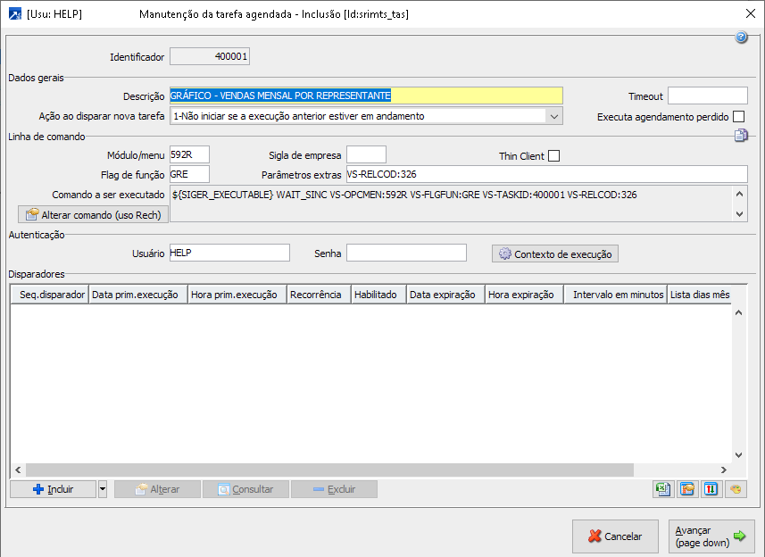The image size is (765, 557).
Task: Sort by Seq.disparador column header
Action: (49, 295)
